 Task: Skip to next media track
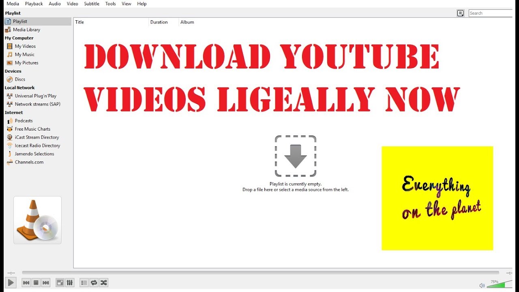point(46,283)
